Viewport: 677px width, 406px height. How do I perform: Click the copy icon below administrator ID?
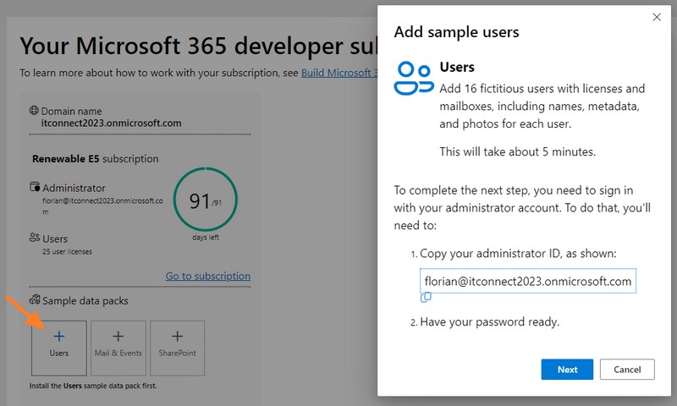[x=427, y=297]
